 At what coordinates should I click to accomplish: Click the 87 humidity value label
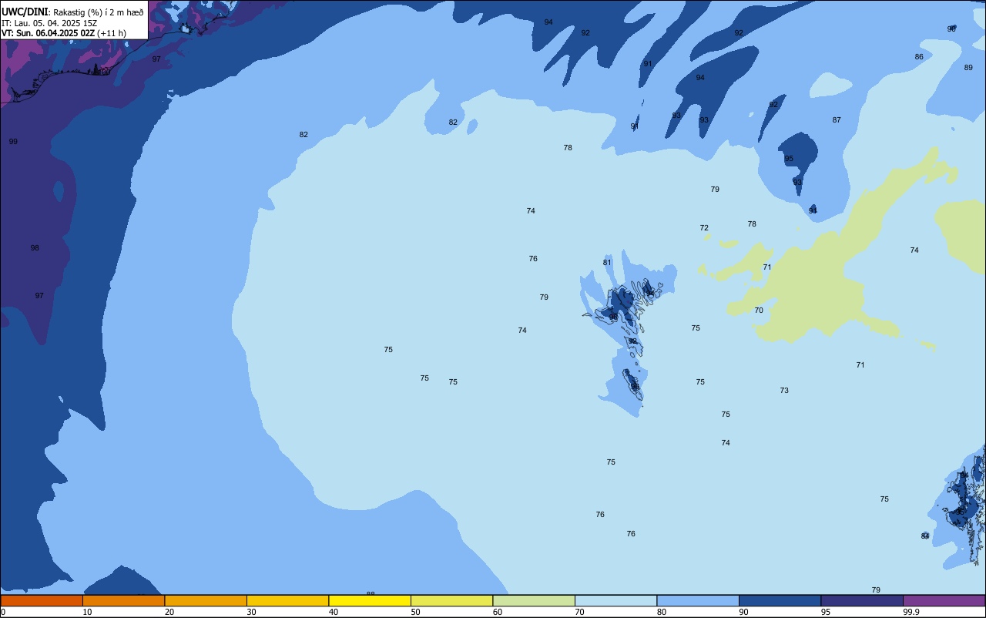tap(837, 120)
